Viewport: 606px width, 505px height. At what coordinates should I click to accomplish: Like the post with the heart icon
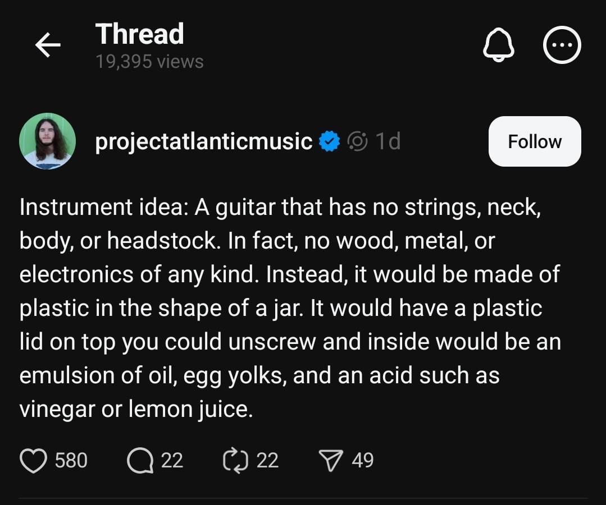click(x=34, y=461)
